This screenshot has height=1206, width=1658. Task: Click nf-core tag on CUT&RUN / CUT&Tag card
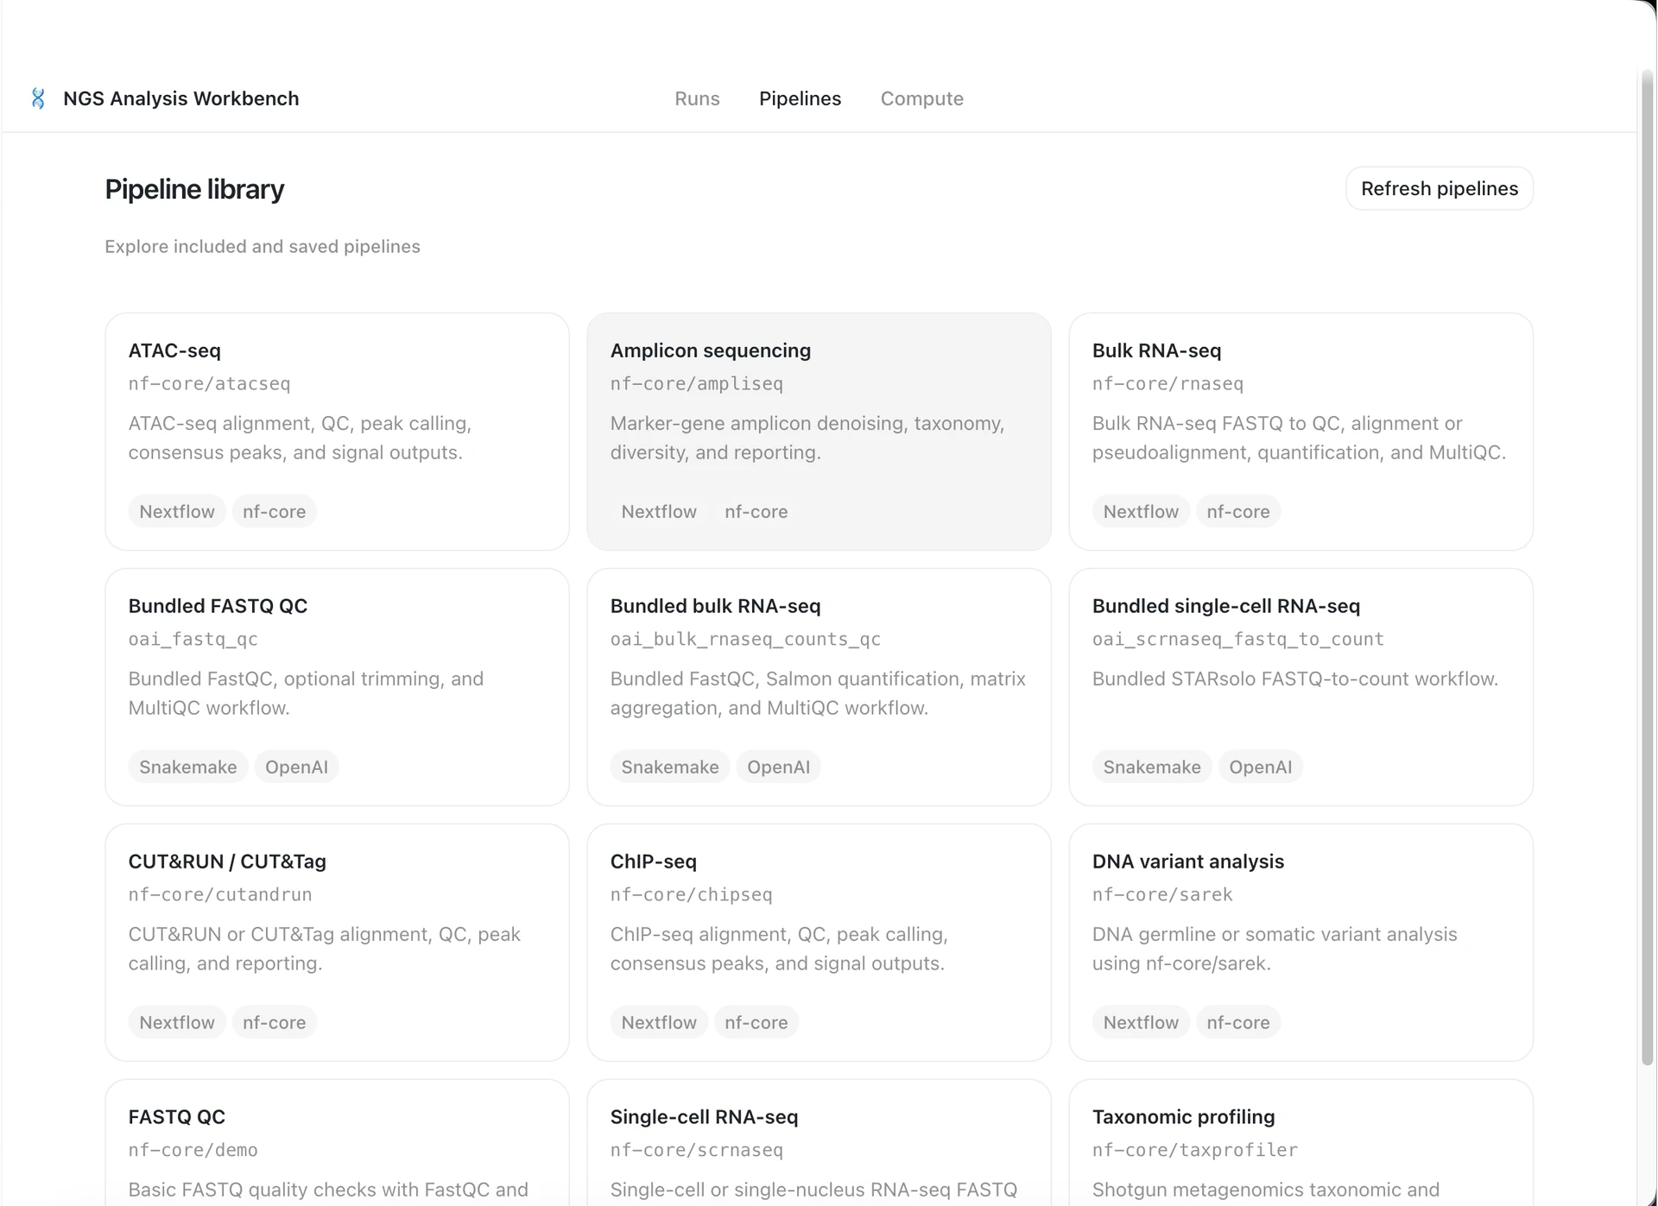(274, 1022)
